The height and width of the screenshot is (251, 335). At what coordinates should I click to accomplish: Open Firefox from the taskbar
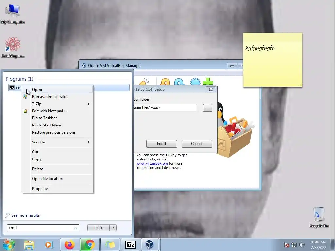(x=69, y=245)
